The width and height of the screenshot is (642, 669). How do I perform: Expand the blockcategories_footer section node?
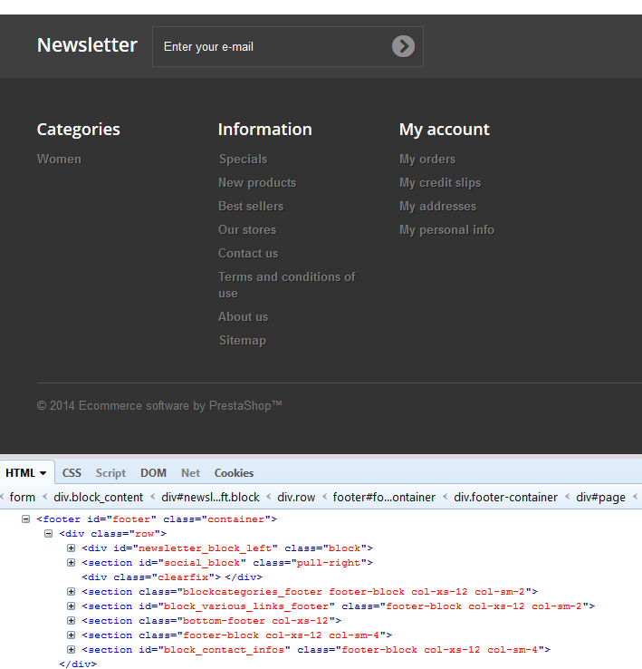click(72, 592)
